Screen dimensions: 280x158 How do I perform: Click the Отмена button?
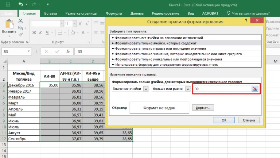(249, 120)
